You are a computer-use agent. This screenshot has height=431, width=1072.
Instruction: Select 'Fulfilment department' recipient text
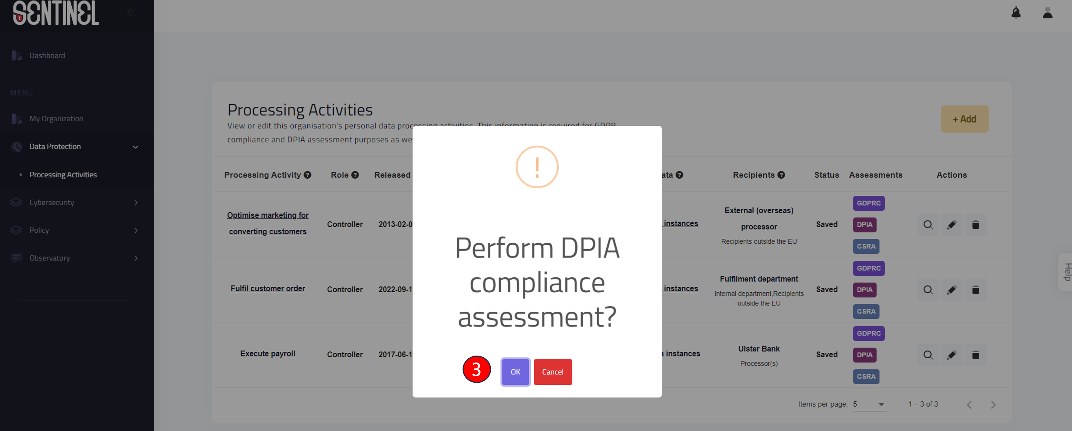pyautogui.click(x=759, y=279)
